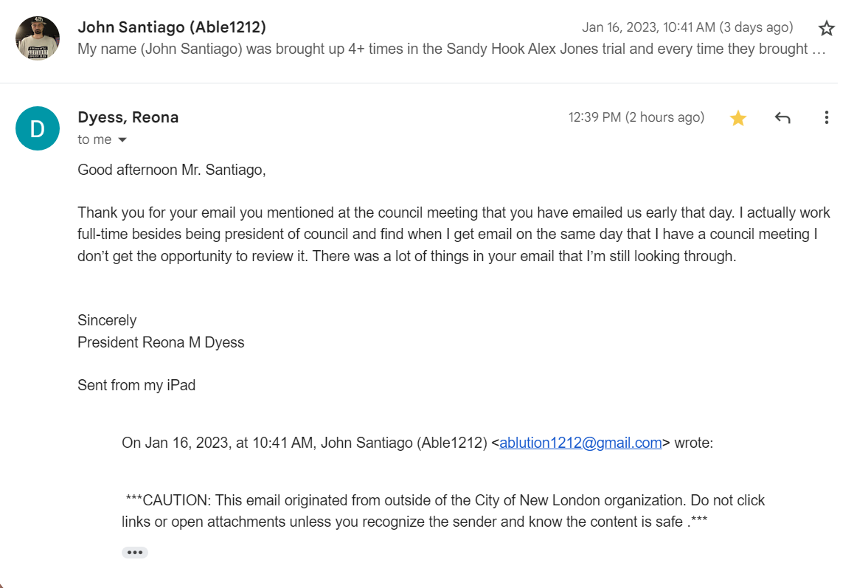Click the 'On Jan 16, 2023' quoted header line
This screenshot has width=854, height=588.
tap(417, 443)
